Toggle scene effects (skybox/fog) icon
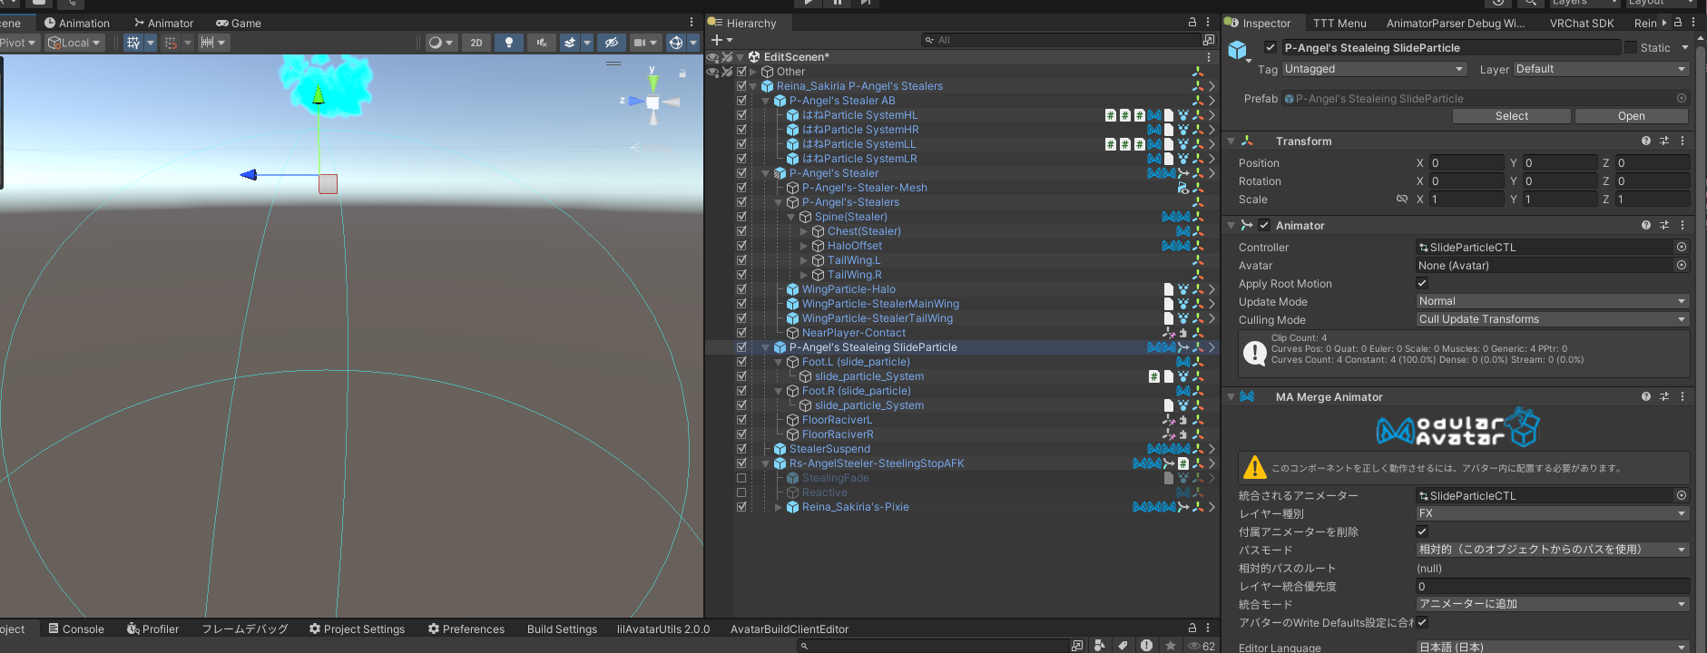 (569, 43)
